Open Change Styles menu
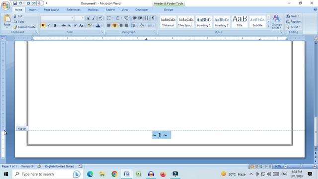Viewport: 318px width, 179px height. pos(276,22)
